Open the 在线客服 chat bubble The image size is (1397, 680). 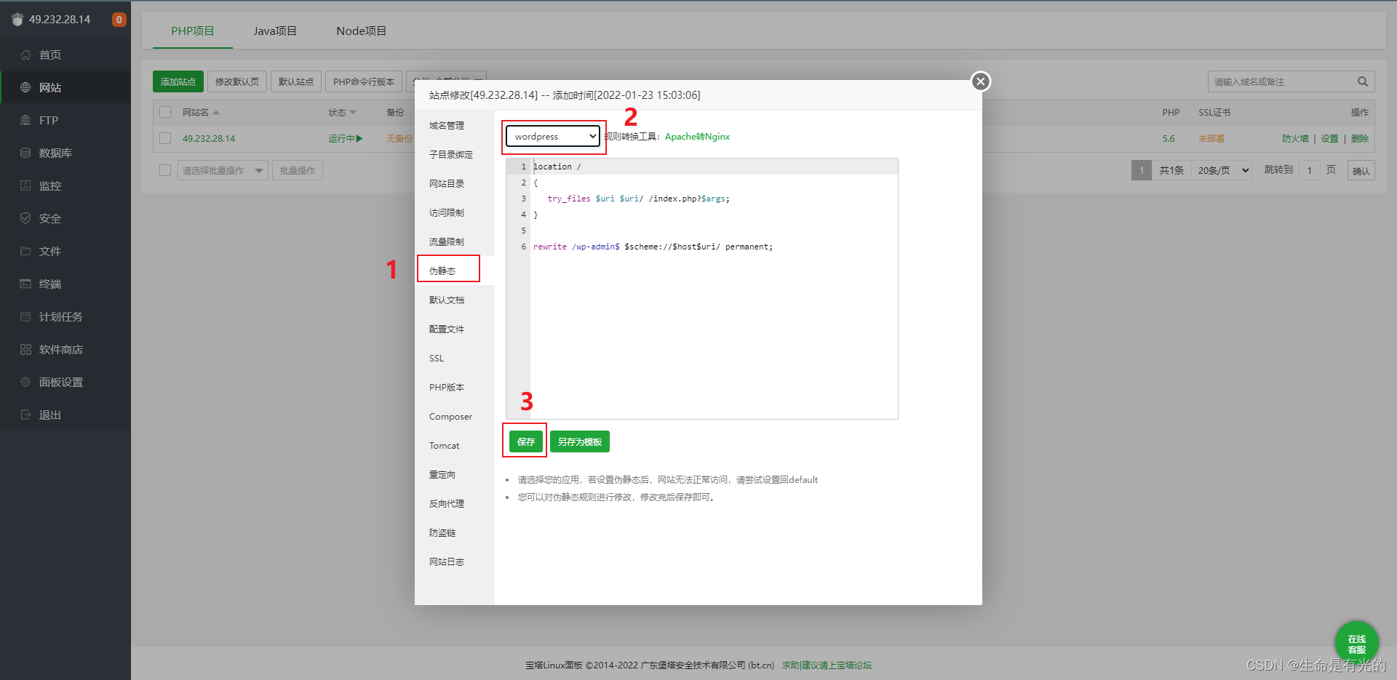click(x=1356, y=643)
